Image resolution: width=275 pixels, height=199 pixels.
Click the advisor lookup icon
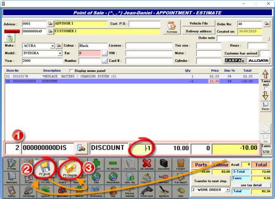point(50,24)
